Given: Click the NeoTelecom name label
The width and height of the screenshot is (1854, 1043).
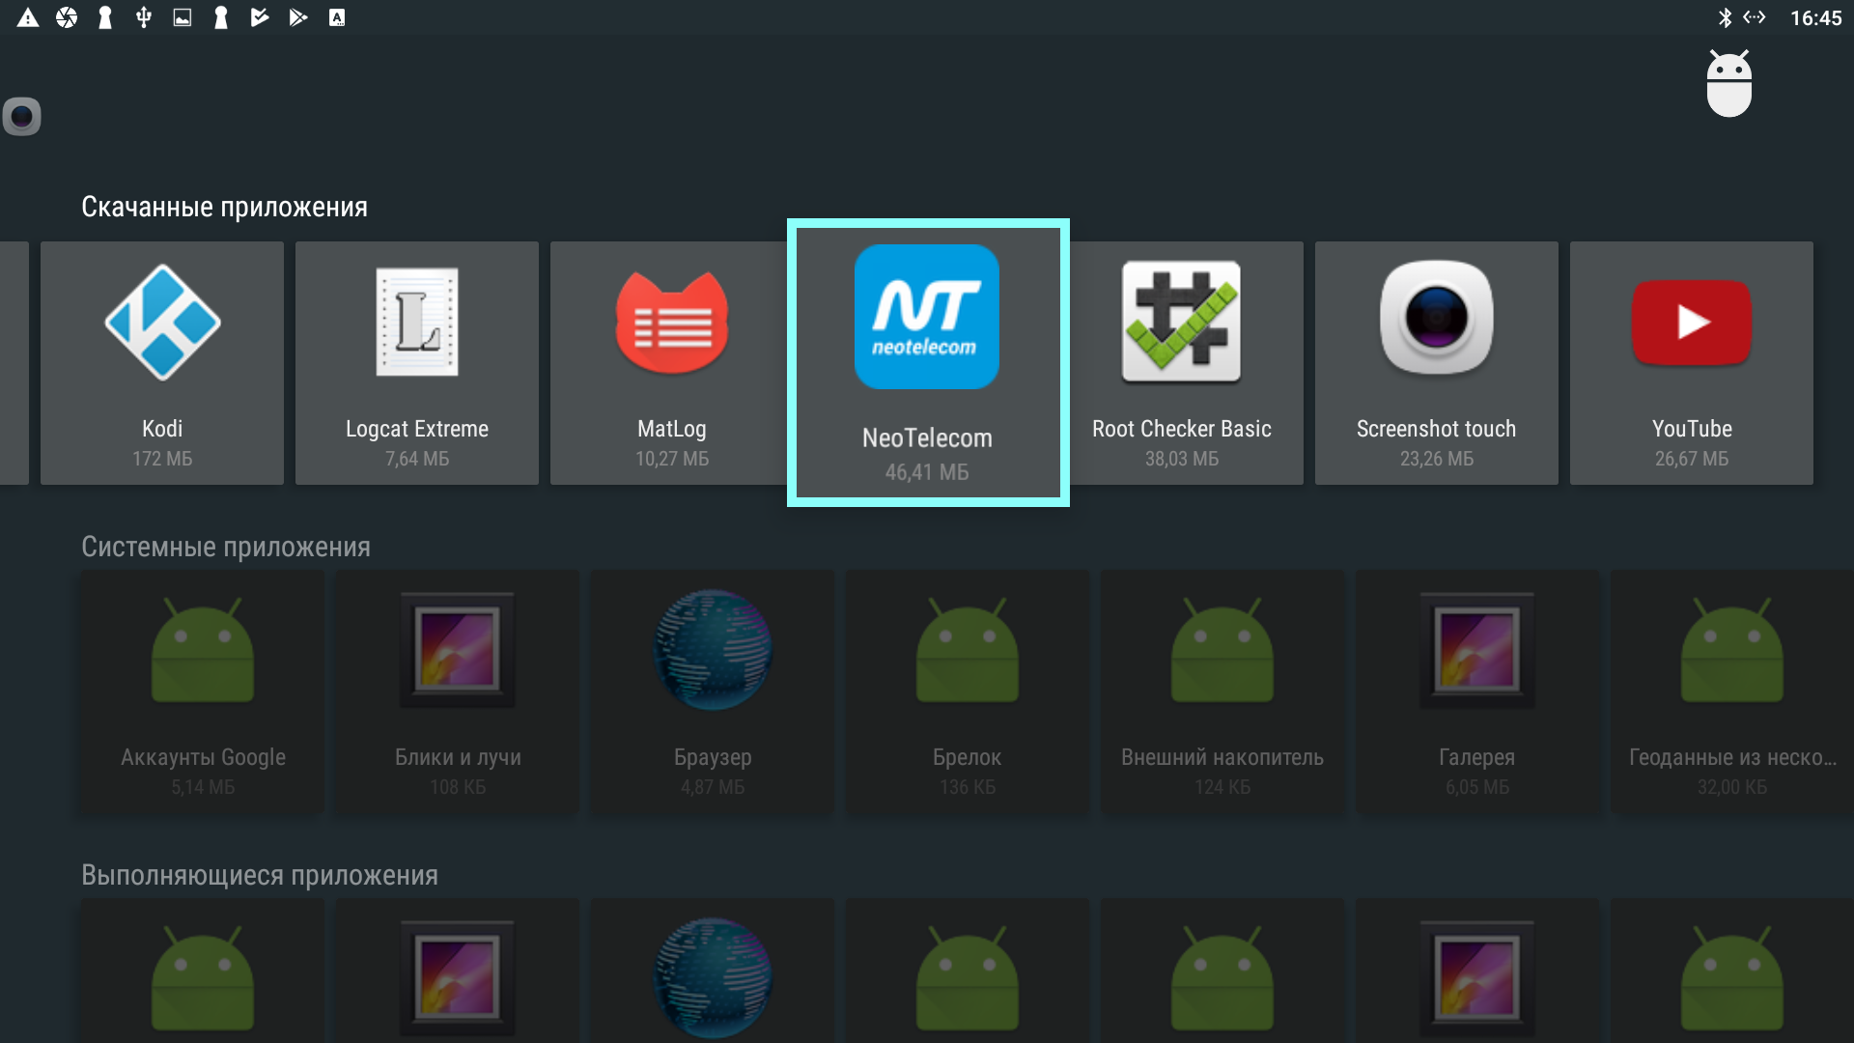Looking at the screenshot, I should pyautogui.click(x=927, y=438).
